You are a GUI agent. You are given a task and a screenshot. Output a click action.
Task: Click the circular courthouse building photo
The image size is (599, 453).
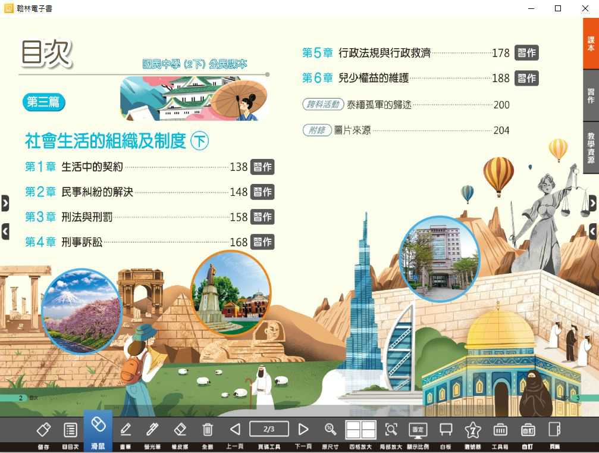point(438,258)
